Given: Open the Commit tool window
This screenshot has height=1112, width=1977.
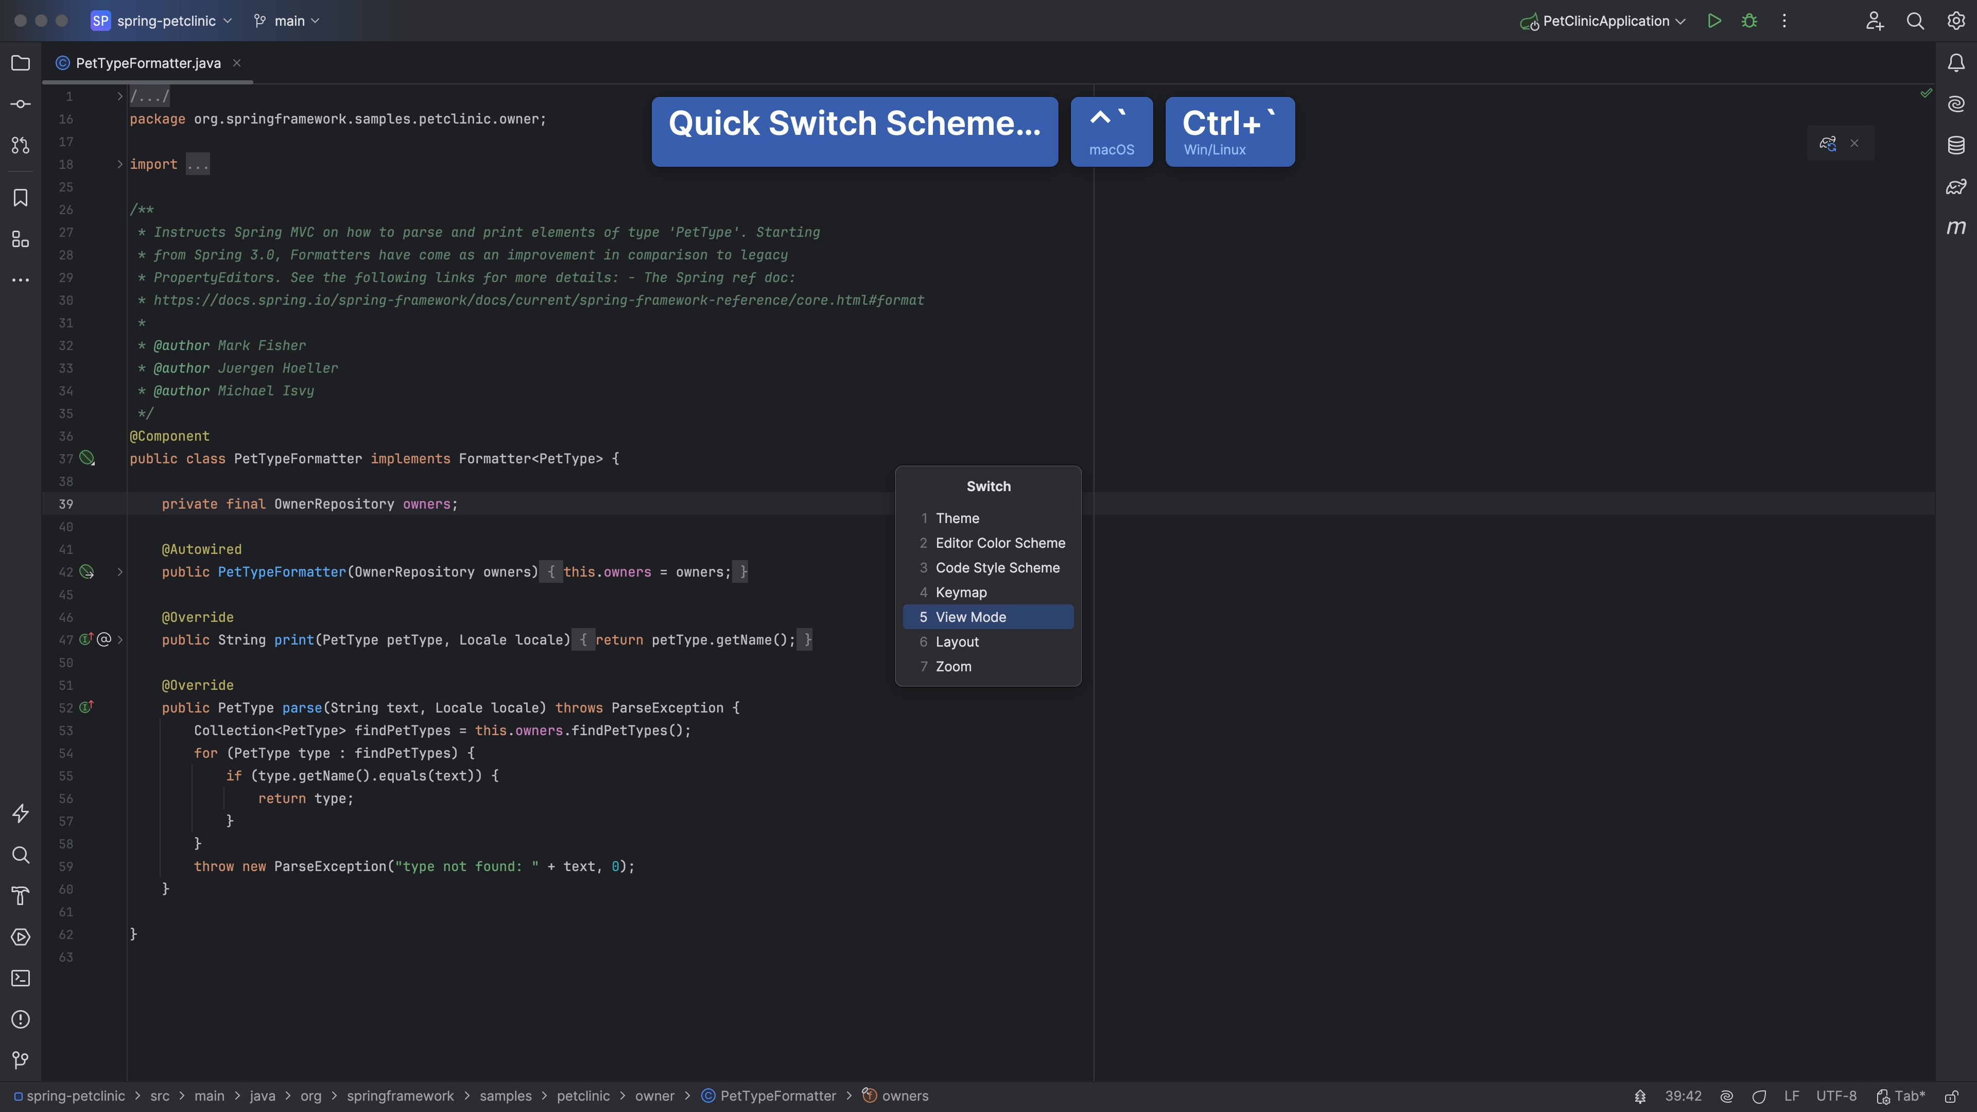Looking at the screenshot, I should pyautogui.click(x=20, y=103).
